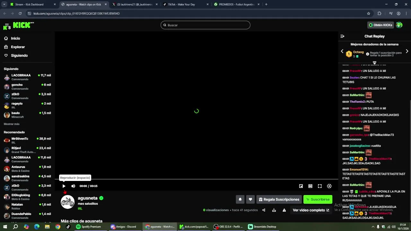Open Streamlabs Desktop in taskbar
The width and height of the screenshot is (411, 231).
262,227
